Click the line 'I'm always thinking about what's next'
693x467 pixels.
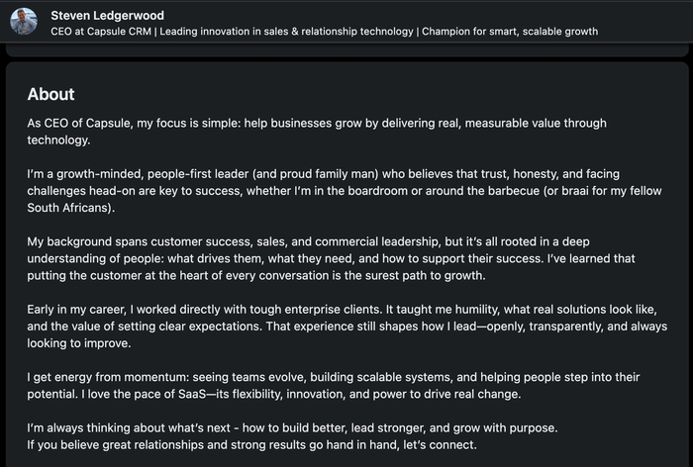(x=293, y=428)
